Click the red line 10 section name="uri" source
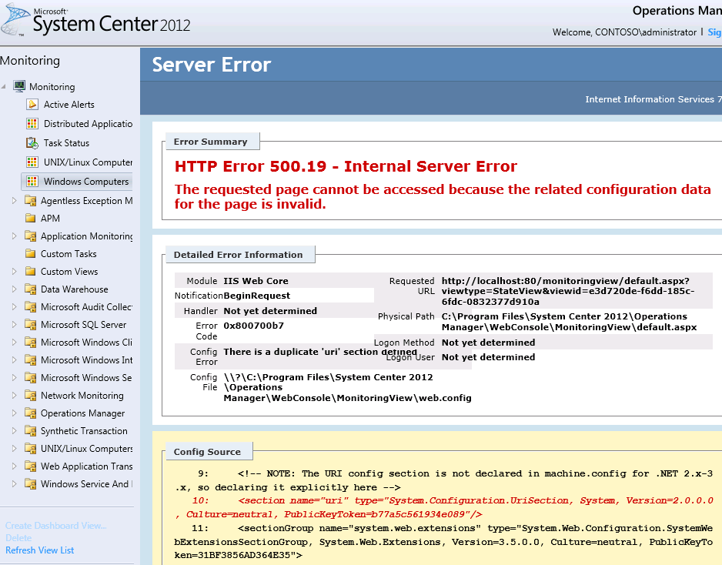 point(444,507)
